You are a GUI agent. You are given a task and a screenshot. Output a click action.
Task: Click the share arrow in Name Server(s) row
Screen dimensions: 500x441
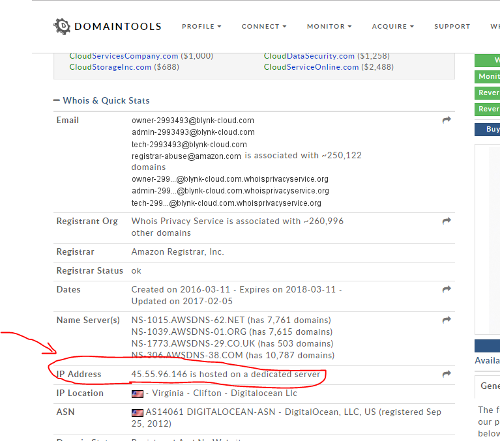(447, 320)
